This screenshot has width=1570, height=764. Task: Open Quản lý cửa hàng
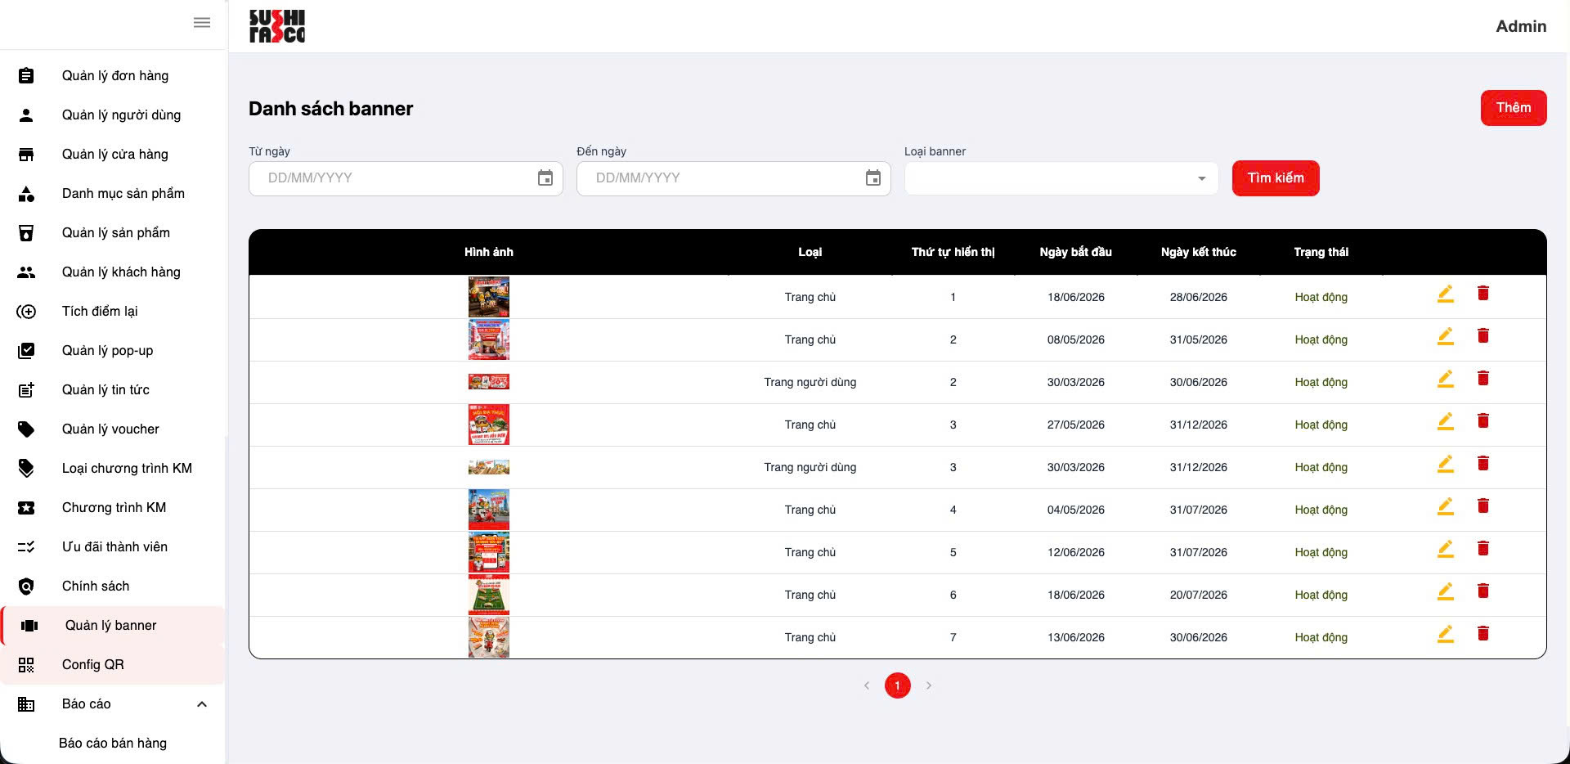(x=115, y=154)
